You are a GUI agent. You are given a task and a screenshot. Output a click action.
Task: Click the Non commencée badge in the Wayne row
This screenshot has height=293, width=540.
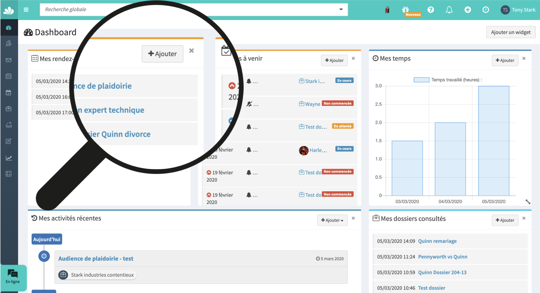pyautogui.click(x=337, y=104)
